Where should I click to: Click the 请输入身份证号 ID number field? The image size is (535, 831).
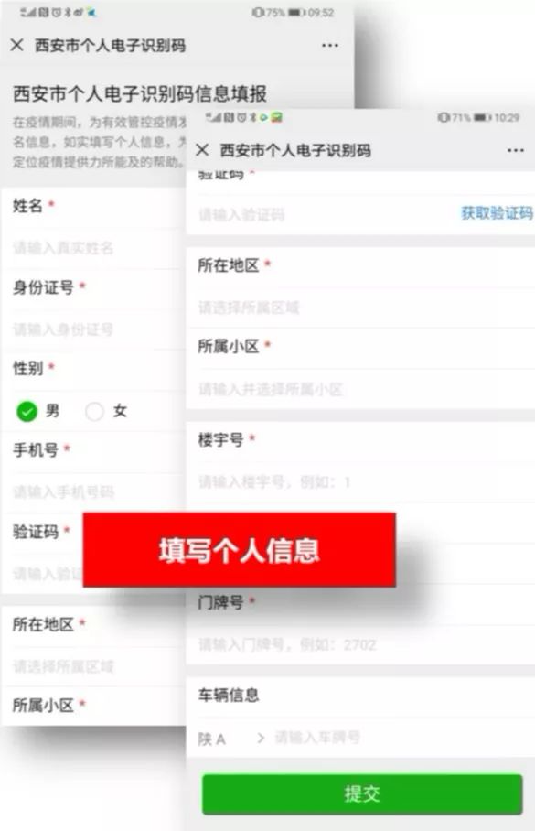[x=94, y=329]
